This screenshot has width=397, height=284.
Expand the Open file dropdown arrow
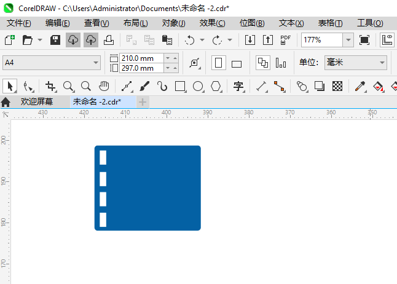[40, 40]
